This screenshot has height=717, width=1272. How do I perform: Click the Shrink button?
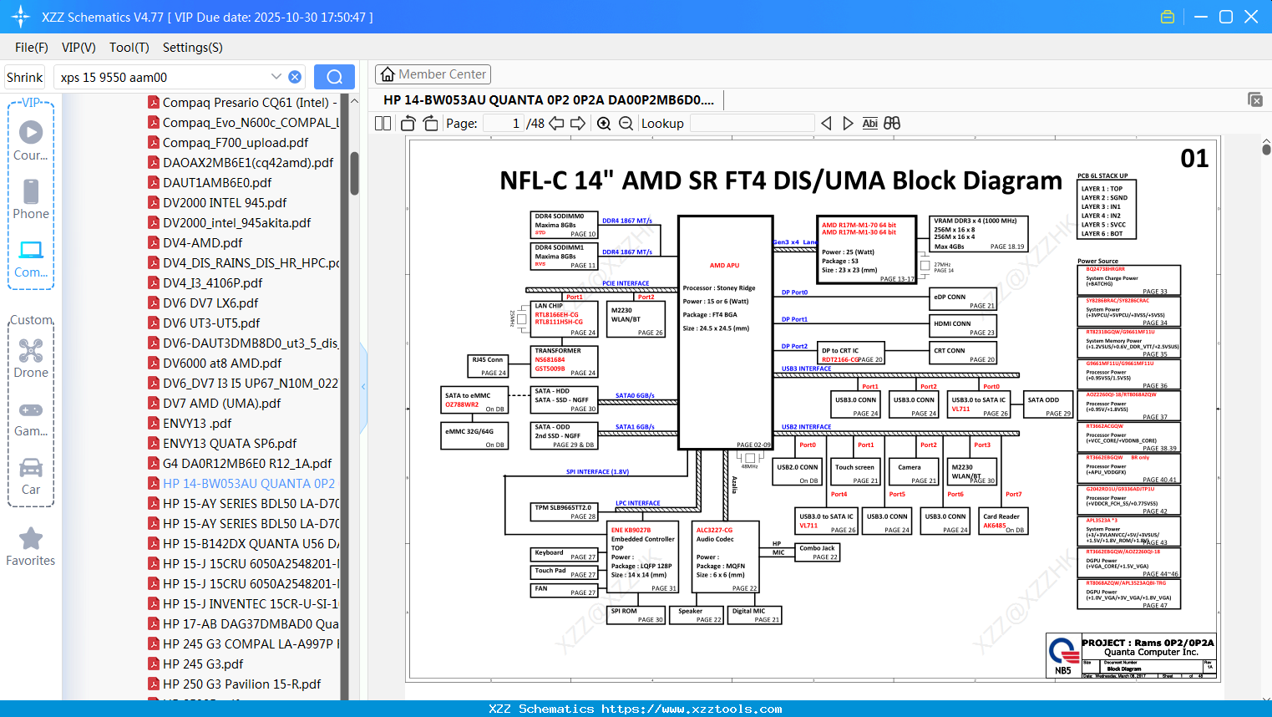click(25, 77)
